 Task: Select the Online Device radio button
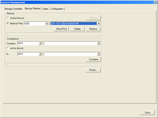pyautogui.click(x=8, y=18)
